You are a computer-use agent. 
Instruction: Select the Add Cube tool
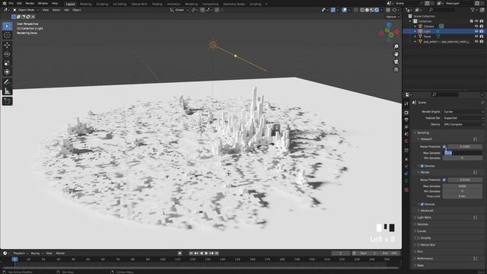coord(7,101)
